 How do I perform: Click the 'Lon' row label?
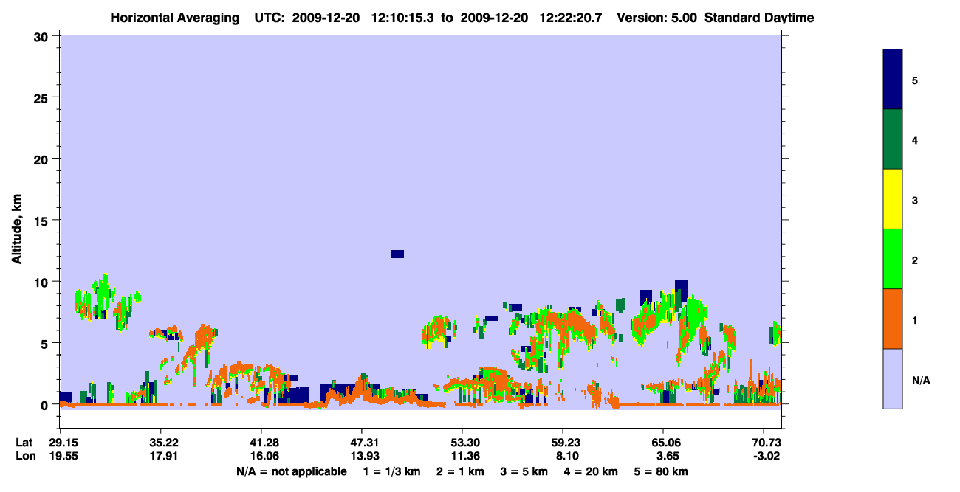[x=24, y=456]
